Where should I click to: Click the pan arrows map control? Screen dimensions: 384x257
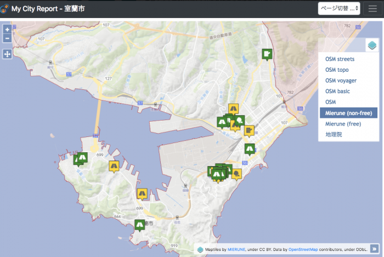point(7,54)
